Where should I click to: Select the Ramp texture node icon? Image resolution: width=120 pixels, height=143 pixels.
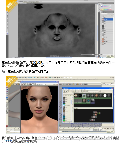64,120
